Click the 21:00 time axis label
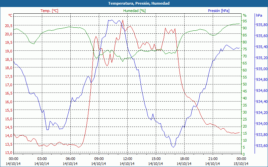This screenshot has height=167, width=268. click(213, 159)
